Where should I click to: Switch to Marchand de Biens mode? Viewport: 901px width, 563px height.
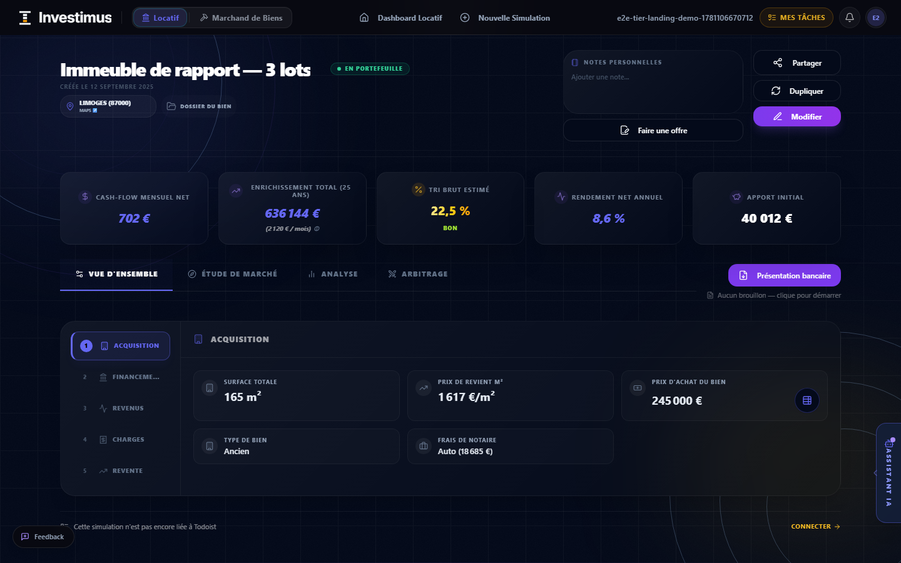(241, 18)
